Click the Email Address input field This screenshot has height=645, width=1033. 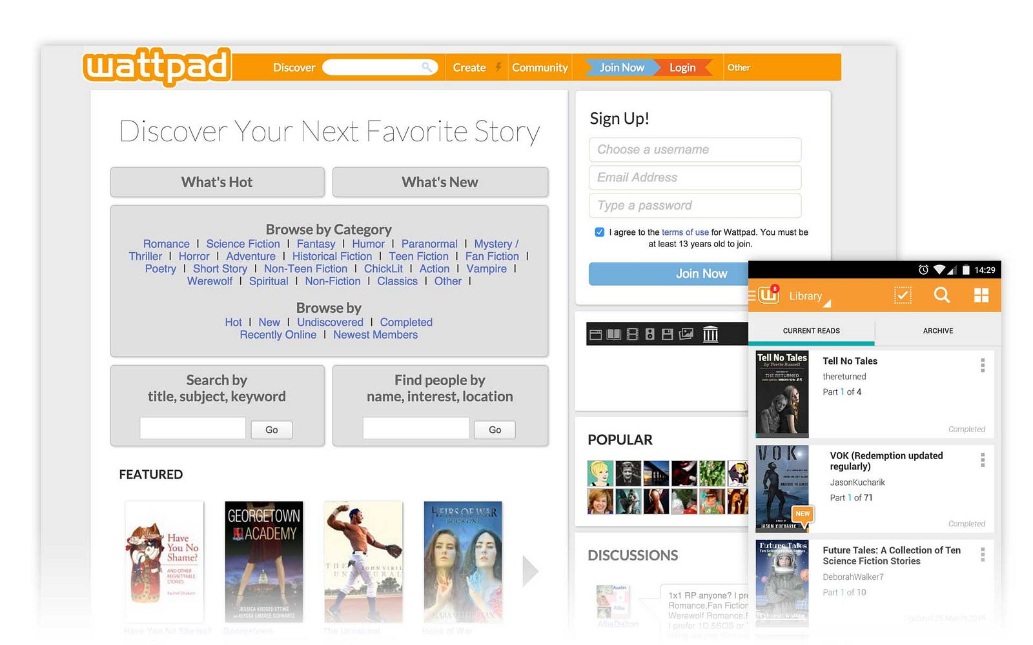pos(695,177)
